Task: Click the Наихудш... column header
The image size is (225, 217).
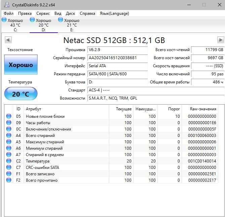Action: click(x=146, y=109)
